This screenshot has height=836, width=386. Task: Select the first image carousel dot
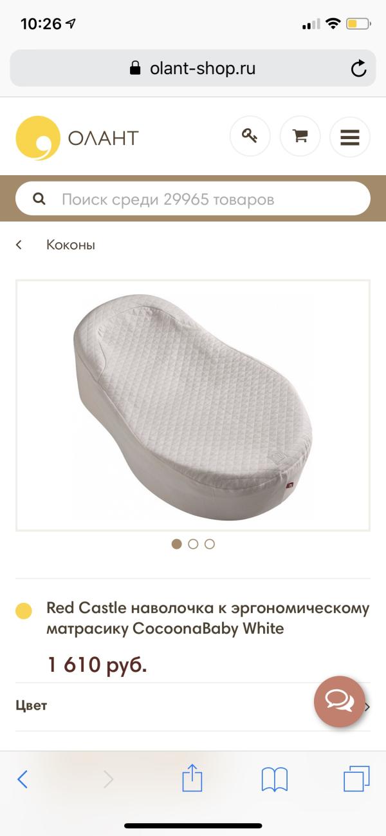click(177, 544)
